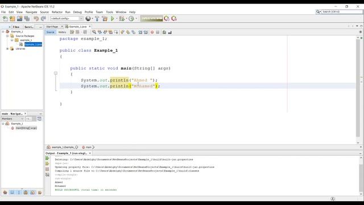The image size is (364, 205).
Task: Open the Tools menu
Action: click(x=109, y=12)
